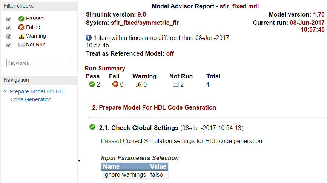327x183 pixels.
Task: Uncheck the Passed filter checkbox
Action: (x=9, y=19)
